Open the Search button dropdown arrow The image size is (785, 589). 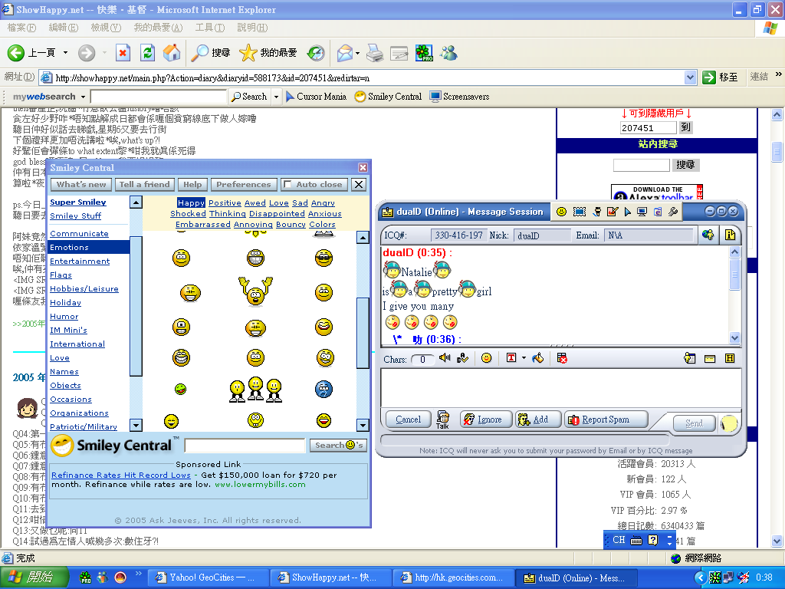point(276,97)
